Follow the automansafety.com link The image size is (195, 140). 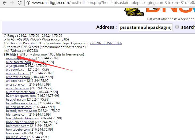[x=20, y=92]
